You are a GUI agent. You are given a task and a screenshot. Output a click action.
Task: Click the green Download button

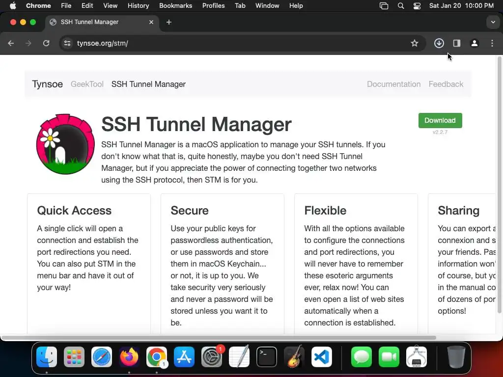click(440, 120)
